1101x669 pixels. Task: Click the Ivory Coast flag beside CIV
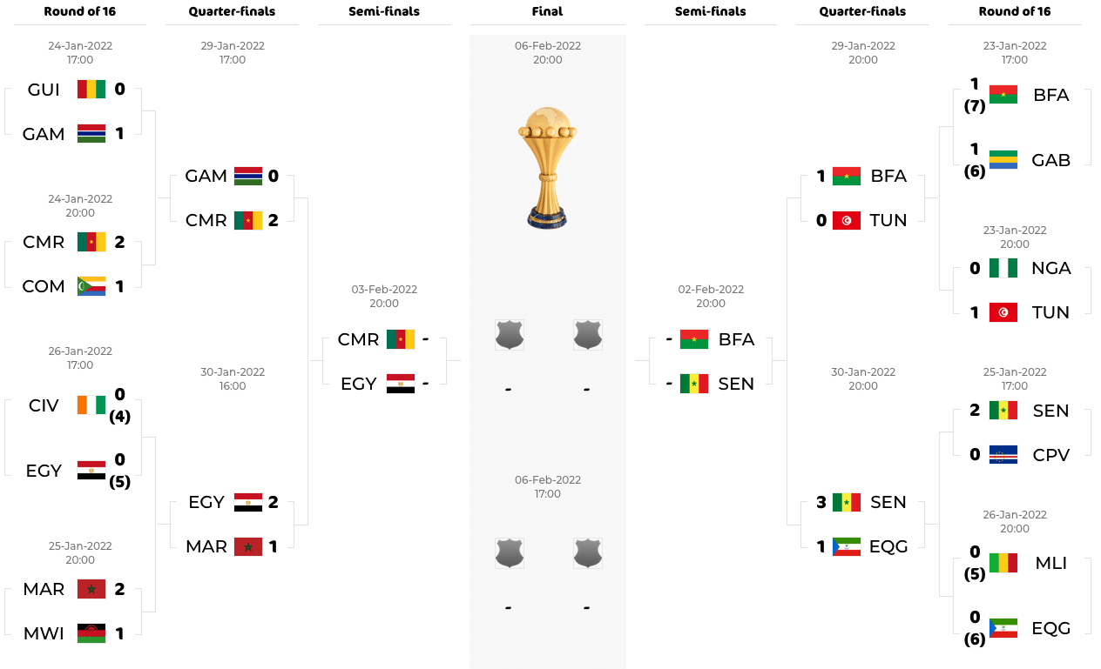(x=91, y=405)
